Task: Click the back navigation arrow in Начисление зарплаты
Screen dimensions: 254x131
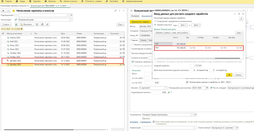Action: pos(3,11)
